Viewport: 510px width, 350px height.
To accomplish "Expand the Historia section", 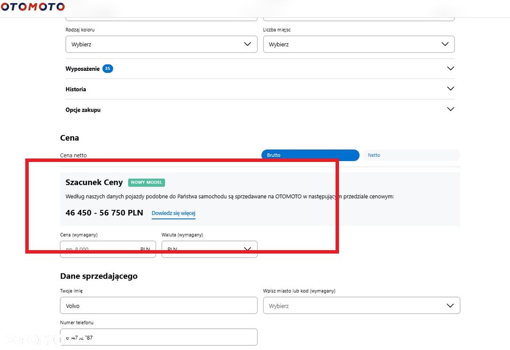I will [260, 89].
